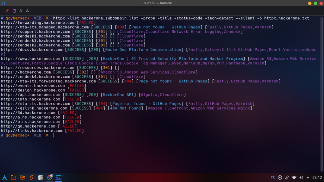Shrink terminal font with the A- icon
The width and height of the screenshot is (324, 182).
[28, 11]
